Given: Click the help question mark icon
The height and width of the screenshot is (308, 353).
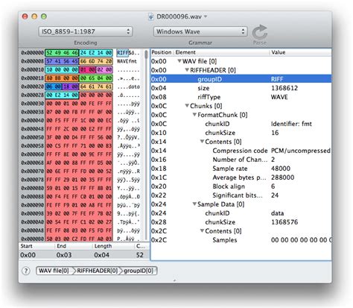Looking at the screenshot, I should [x=26, y=271].
